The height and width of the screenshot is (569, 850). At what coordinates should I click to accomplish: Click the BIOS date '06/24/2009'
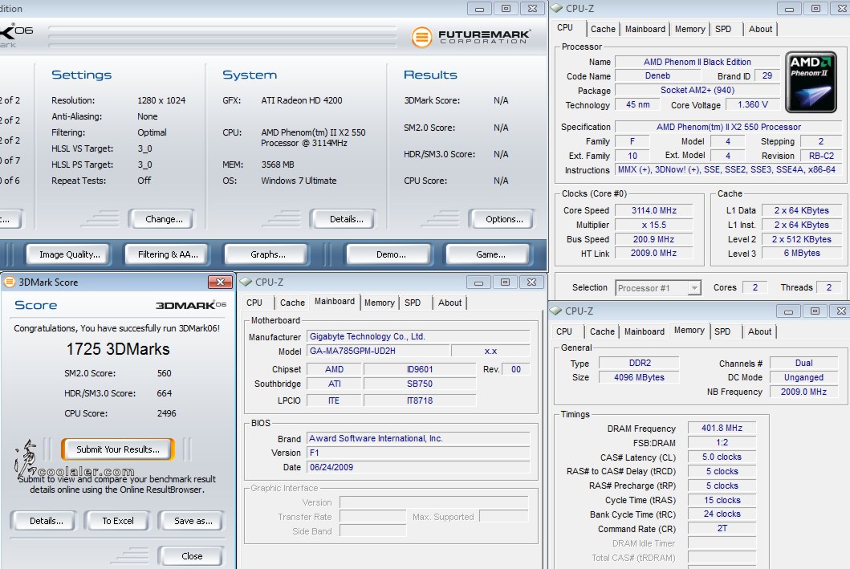(x=418, y=467)
